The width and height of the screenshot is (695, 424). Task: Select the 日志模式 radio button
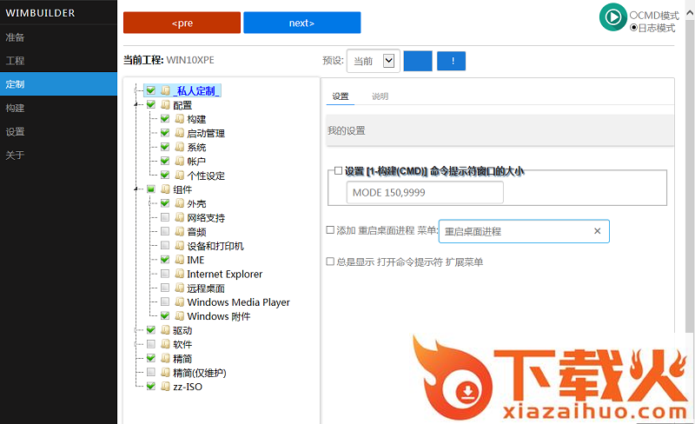point(633,28)
